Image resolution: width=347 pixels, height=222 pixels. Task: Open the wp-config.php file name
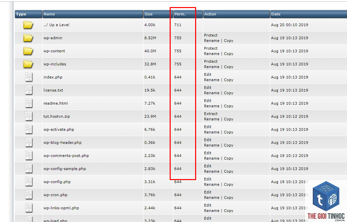[x=57, y=182]
